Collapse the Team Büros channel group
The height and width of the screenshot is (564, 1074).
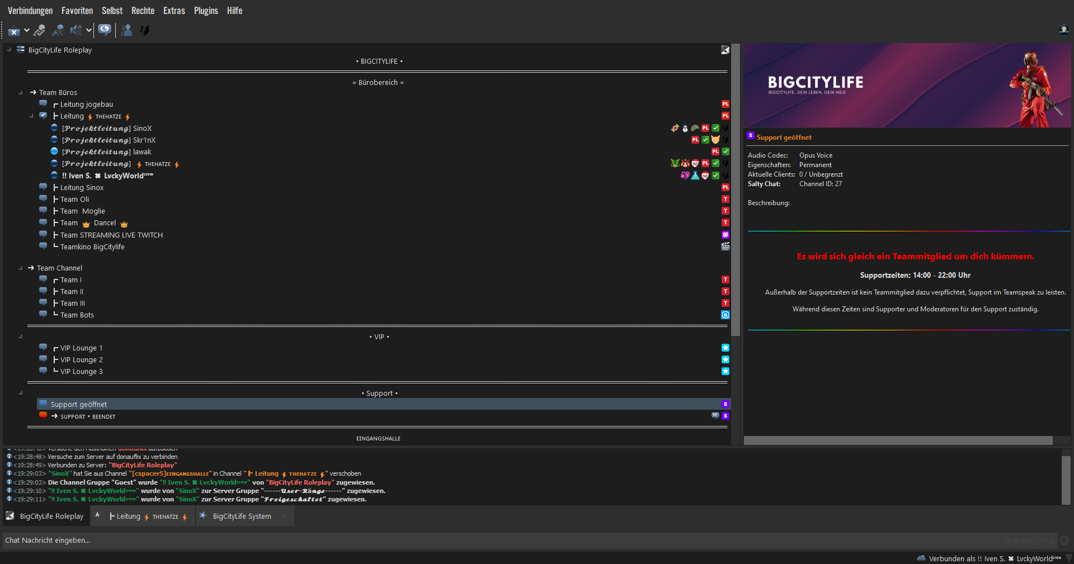coord(21,93)
